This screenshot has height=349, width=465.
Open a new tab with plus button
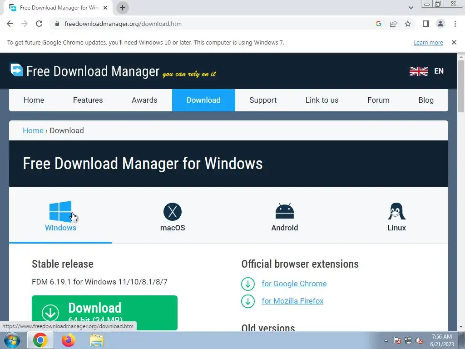pos(123,8)
